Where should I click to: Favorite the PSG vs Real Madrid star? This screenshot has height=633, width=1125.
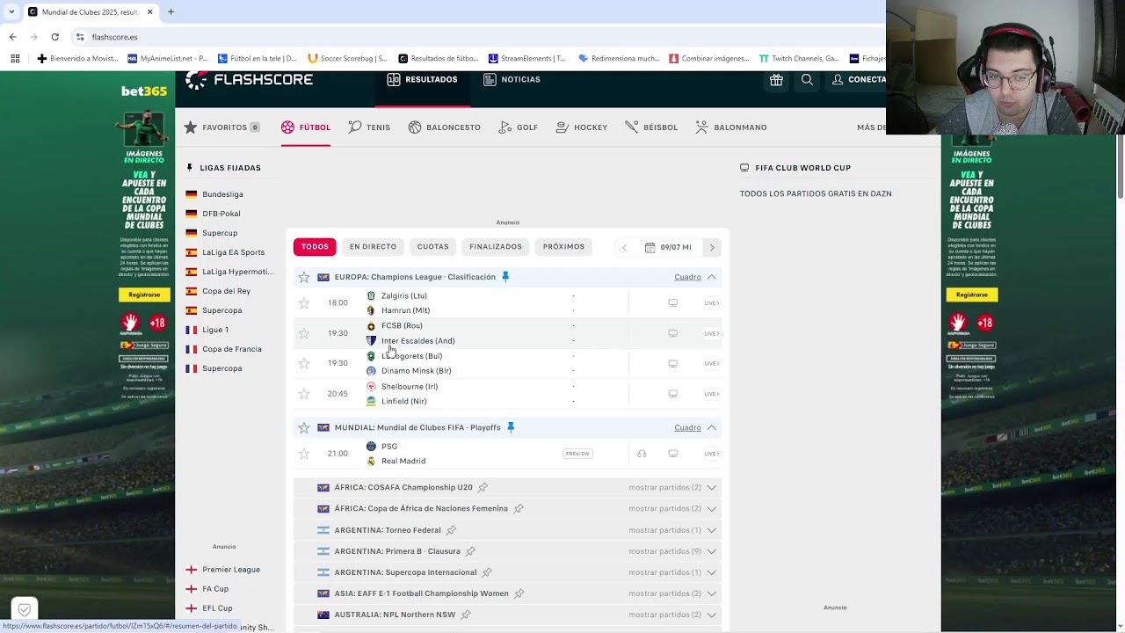(304, 454)
